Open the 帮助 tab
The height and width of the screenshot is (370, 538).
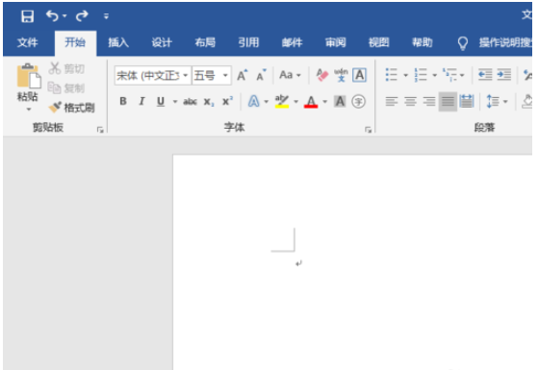click(423, 42)
